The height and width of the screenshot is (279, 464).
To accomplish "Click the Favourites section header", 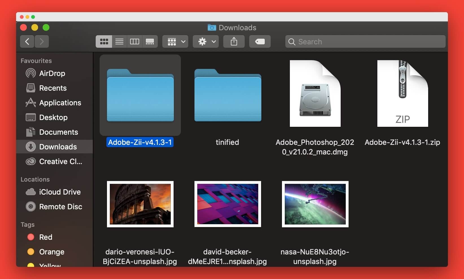I will tap(36, 61).
